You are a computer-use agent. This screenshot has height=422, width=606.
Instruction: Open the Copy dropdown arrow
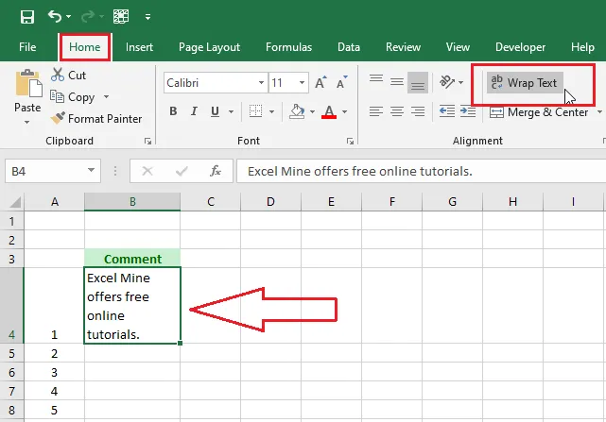(x=106, y=96)
